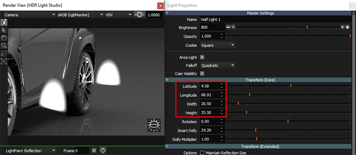Click the fit-to-view zoom tool
Viewport: 356px width, 155px height.
click(4, 61)
